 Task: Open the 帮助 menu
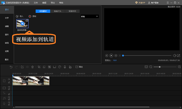(x=61, y=3)
